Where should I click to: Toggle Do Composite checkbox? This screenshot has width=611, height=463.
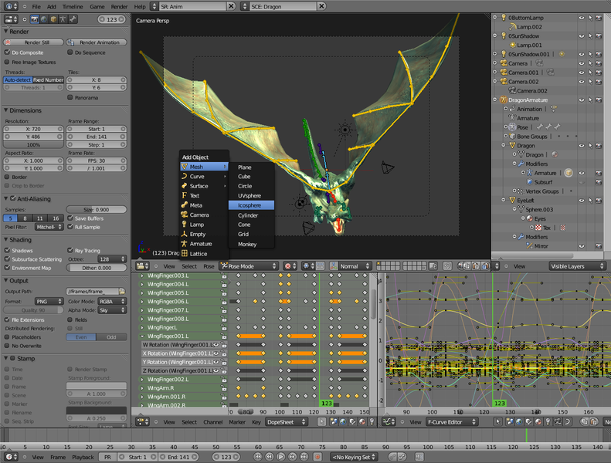(x=7, y=52)
